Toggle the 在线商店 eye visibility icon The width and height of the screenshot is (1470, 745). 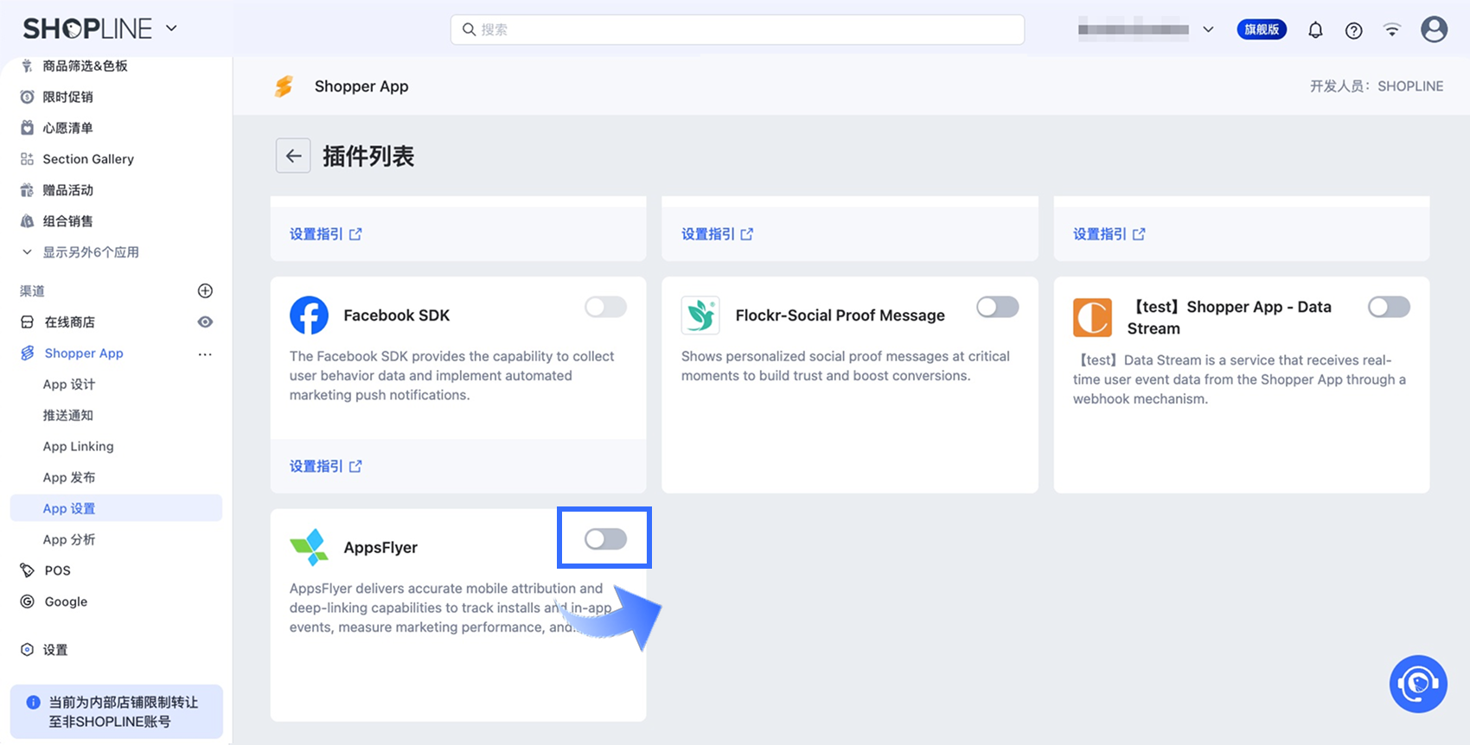tap(205, 322)
